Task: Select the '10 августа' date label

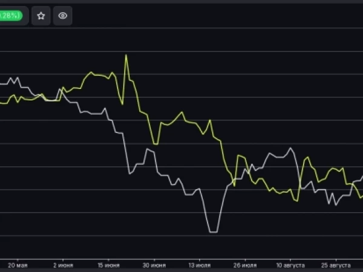Action: pyautogui.click(x=290, y=265)
